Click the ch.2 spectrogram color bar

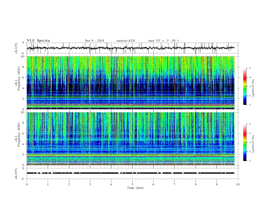click(x=245, y=142)
